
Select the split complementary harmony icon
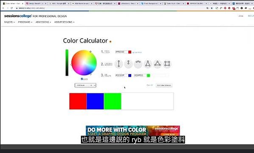(148, 64)
